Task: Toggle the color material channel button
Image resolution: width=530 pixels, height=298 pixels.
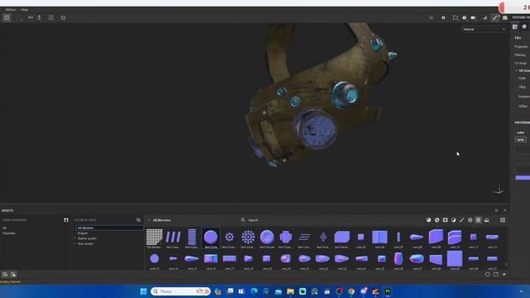Action: click(521, 140)
